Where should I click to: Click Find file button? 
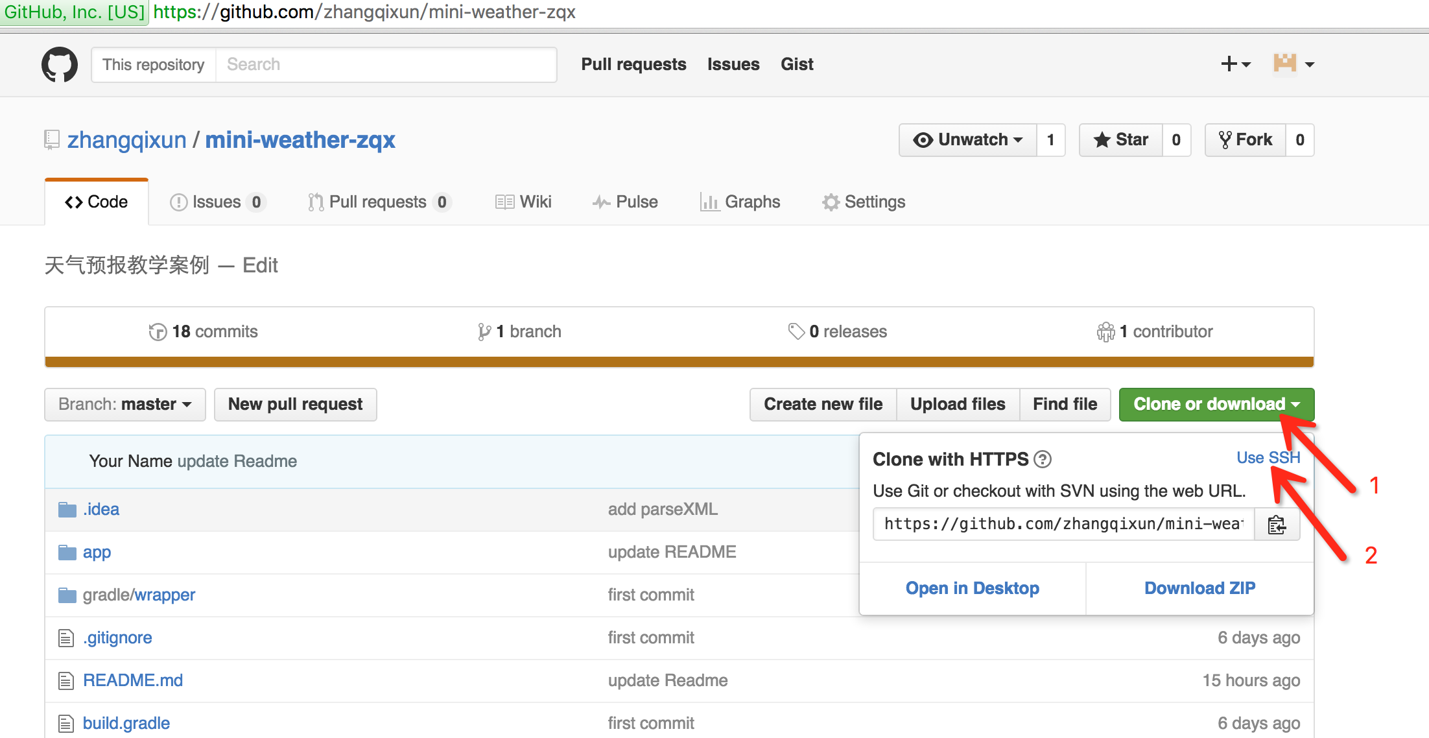point(1065,405)
